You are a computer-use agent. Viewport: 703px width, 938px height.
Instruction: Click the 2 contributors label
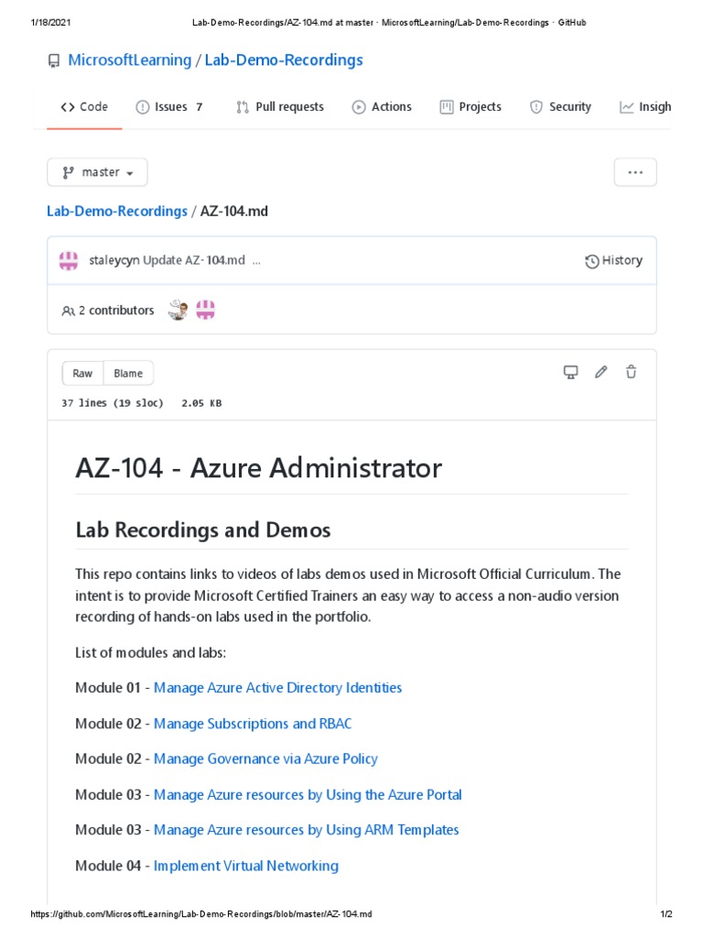[x=108, y=311]
